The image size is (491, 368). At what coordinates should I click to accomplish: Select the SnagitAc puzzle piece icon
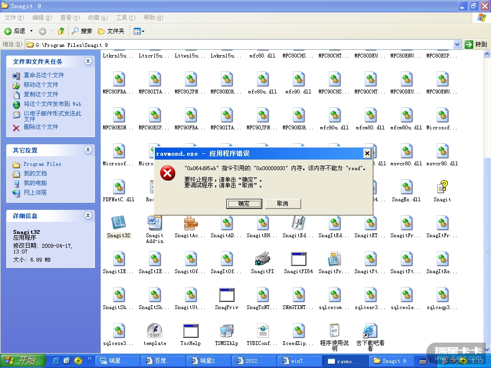(x=191, y=223)
